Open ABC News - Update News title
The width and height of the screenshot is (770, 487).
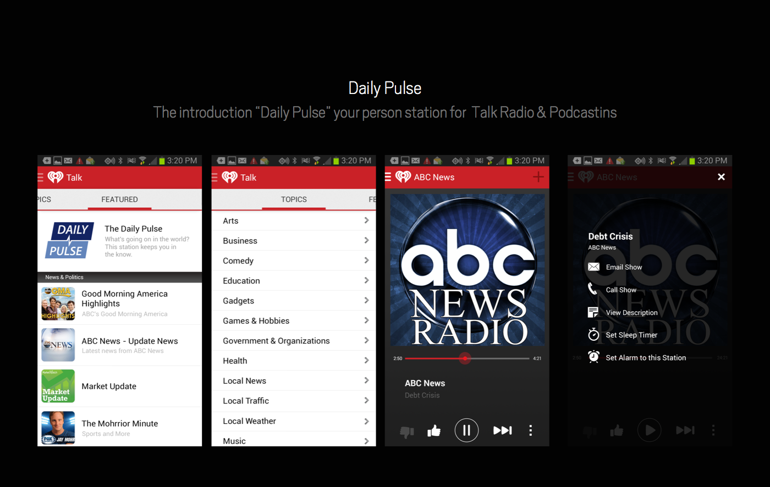coord(130,341)
